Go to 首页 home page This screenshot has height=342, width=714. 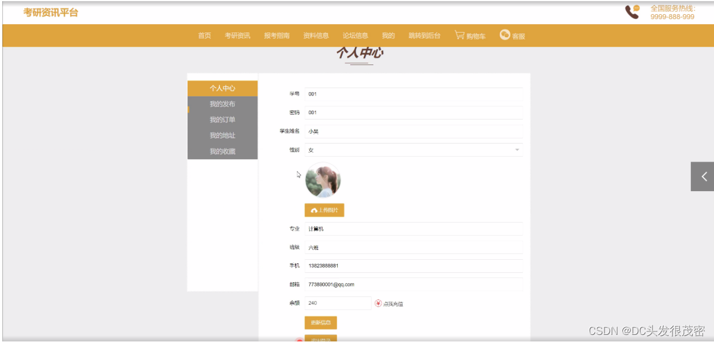tap(205, 36)
